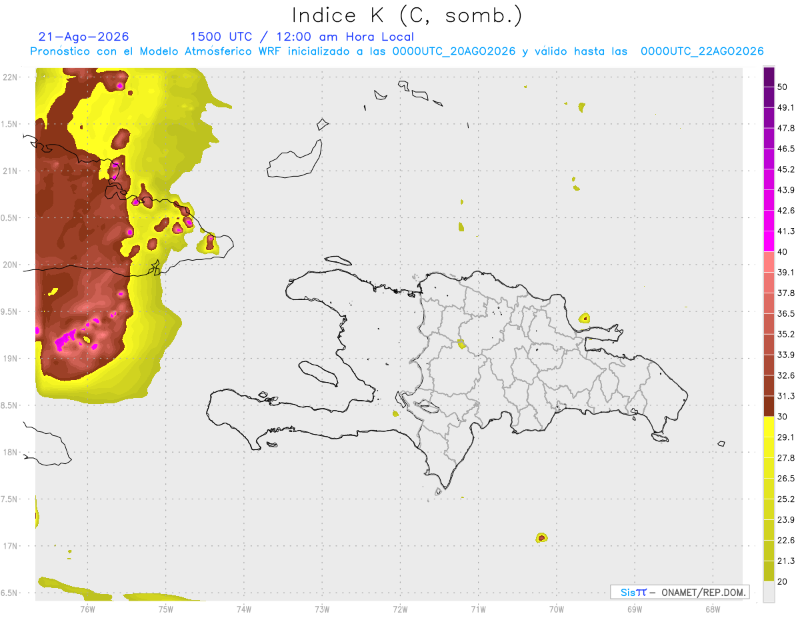
Task: Click the yellow legend swatch between 29.1 and 30
Action: coord(769,426)
